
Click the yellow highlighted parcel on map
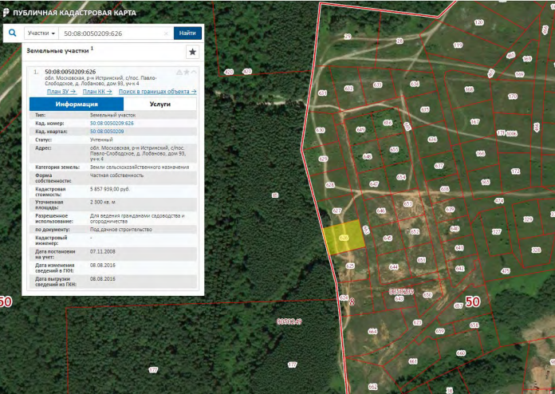click(x=340, y=238)
